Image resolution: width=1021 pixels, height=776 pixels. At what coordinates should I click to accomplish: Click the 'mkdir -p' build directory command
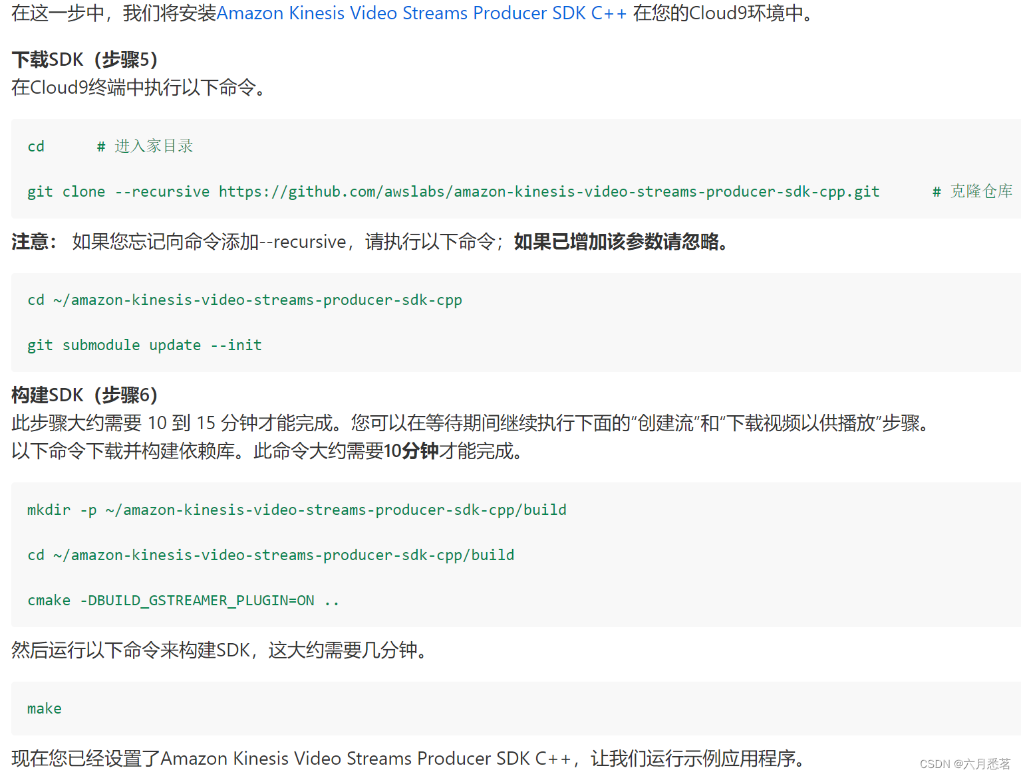[x=297, y=510]
